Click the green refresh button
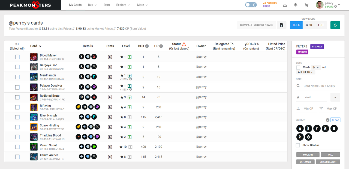The width and height of the screenshot is (349, 169). [x=335, y=25]
